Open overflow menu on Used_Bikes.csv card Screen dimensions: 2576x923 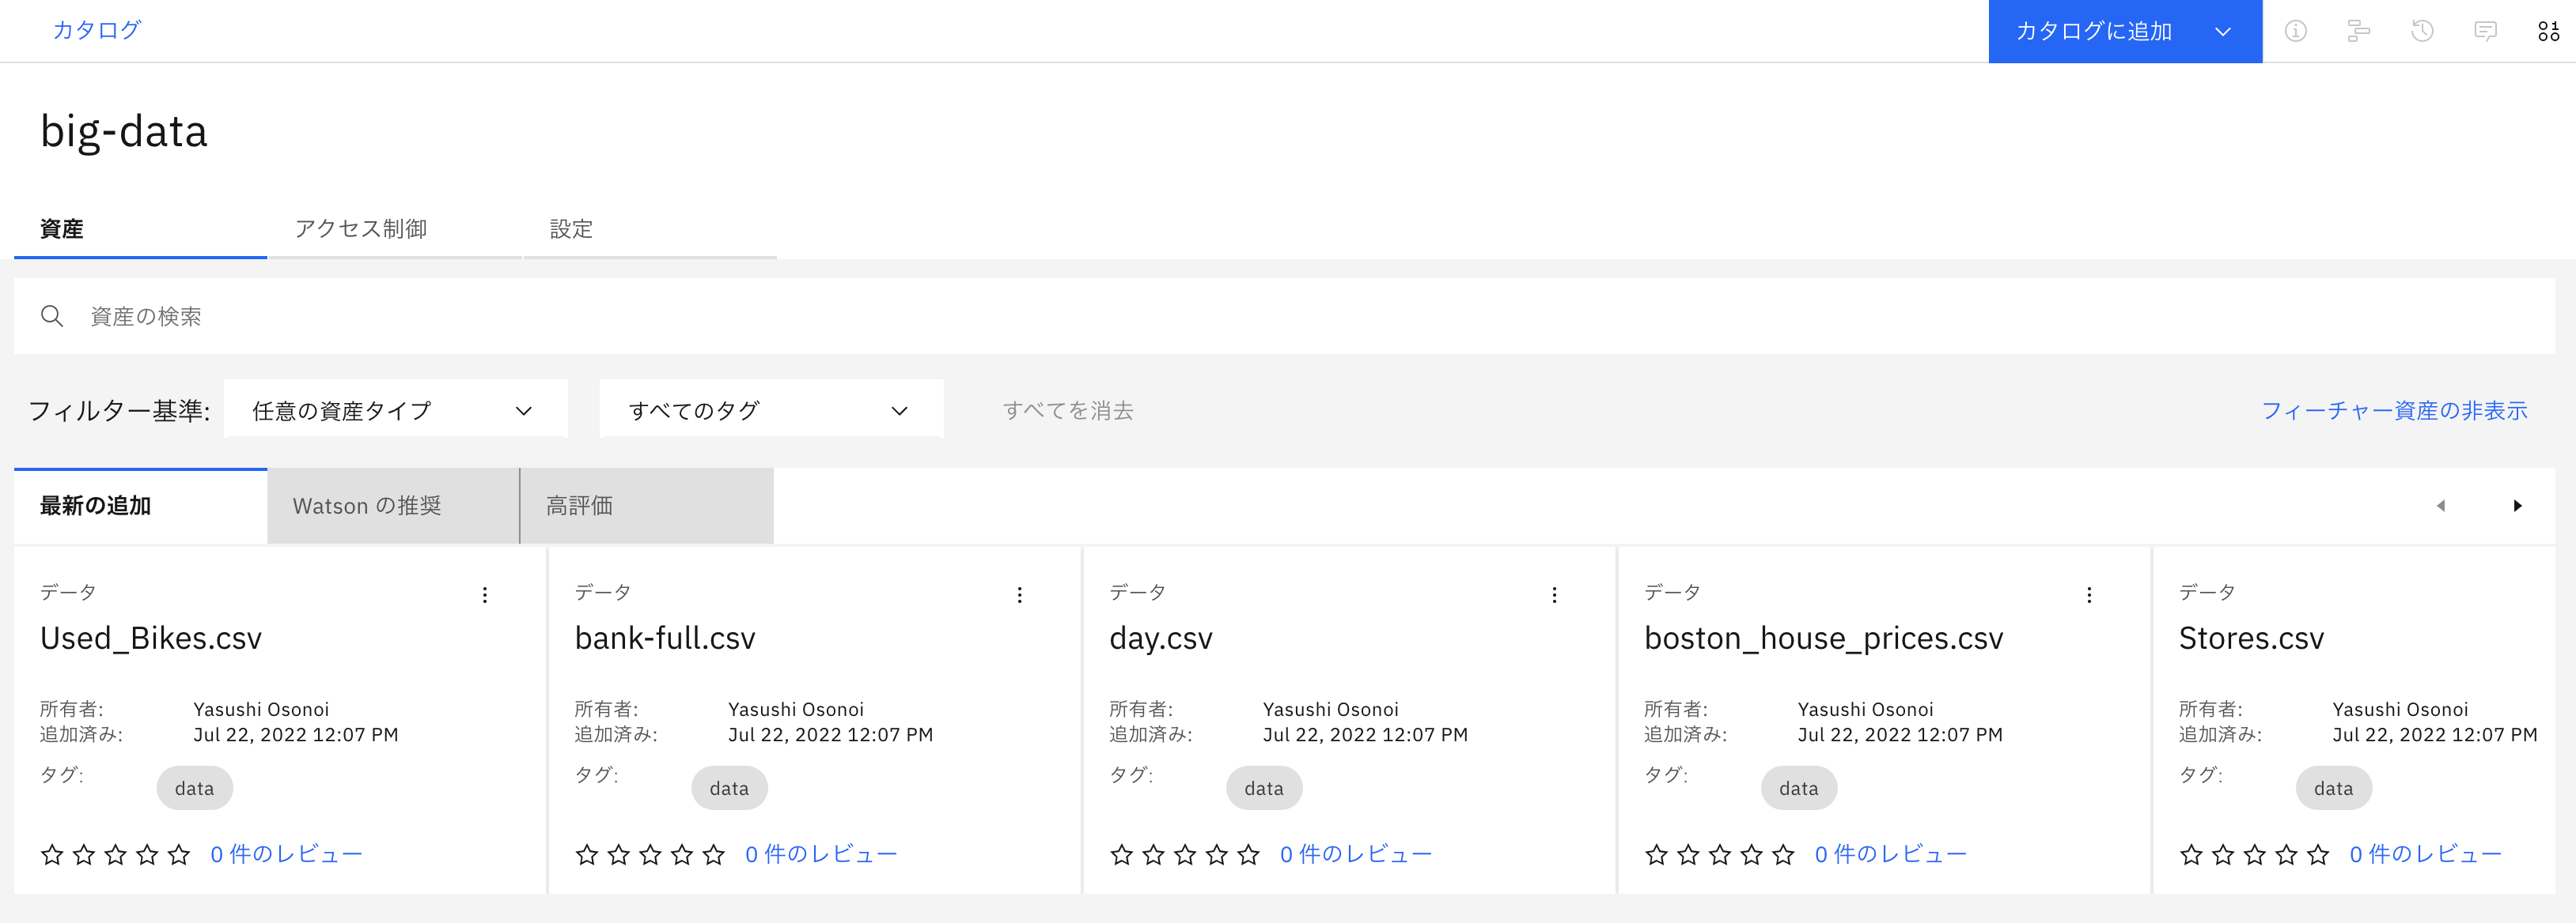coord(485,595)
